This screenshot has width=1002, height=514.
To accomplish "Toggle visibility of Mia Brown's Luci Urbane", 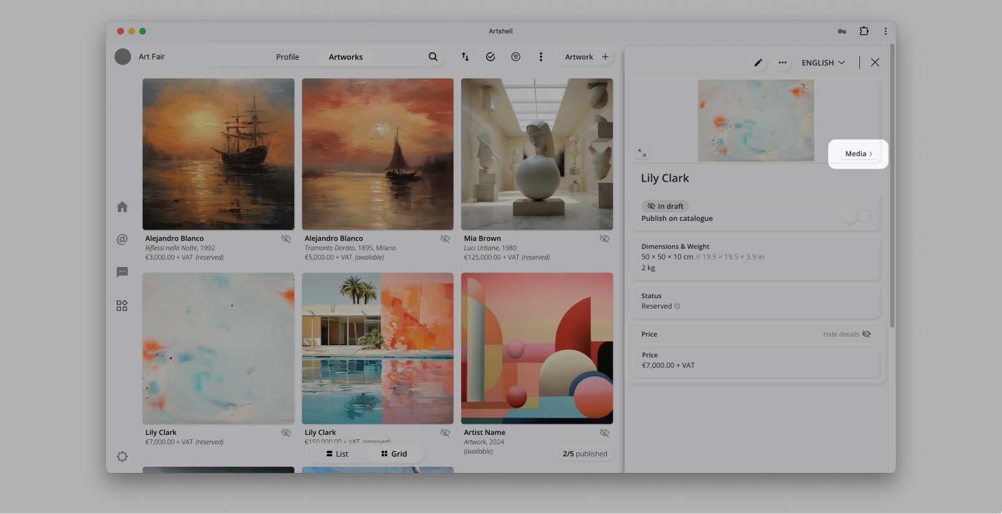I will [604, 239].
